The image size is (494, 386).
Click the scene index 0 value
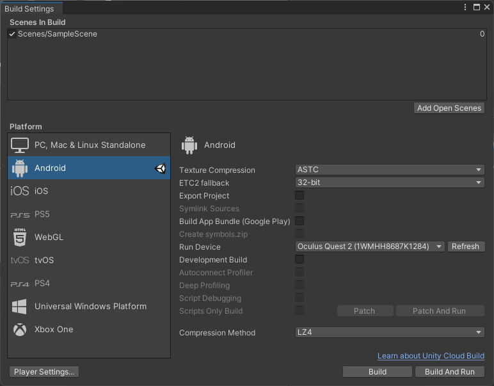[x=482, y=34]
